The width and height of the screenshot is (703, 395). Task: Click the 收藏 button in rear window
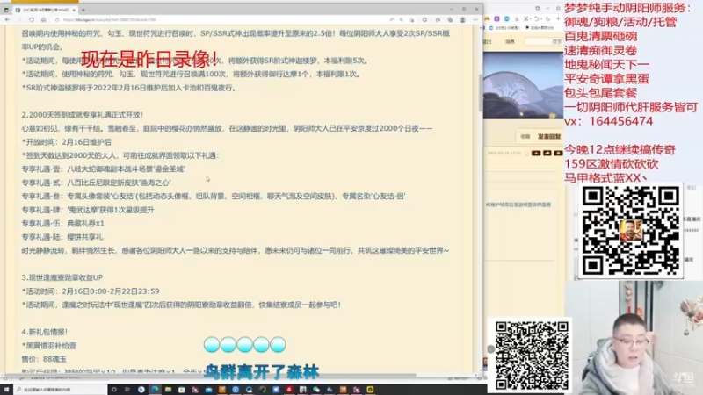click(x=525, y=137)
